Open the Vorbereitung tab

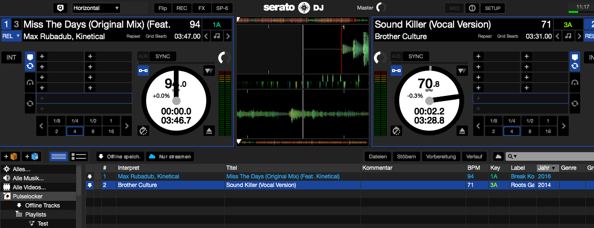(442, 156)
